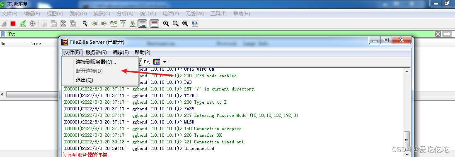This screenshot has height=157, width=455.
Task: Close FileZilla 文件(F) menu
Action: (x=72, y=52)
